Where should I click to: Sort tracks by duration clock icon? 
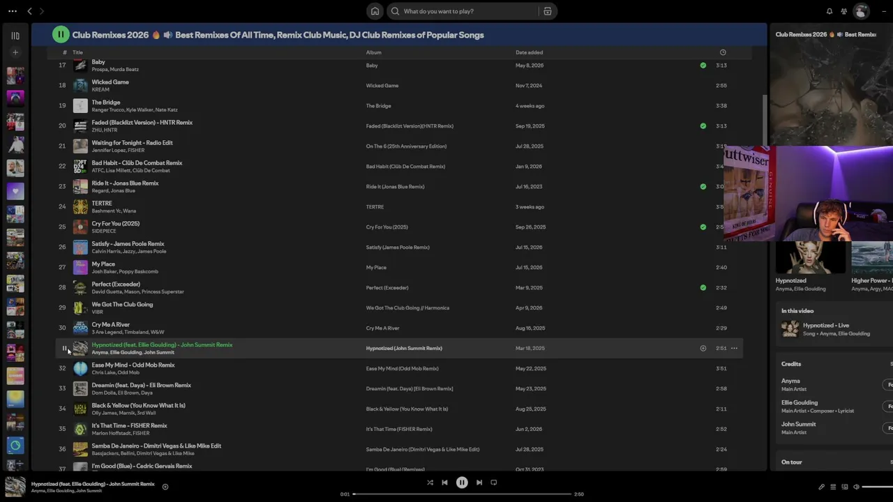(723, 52)
